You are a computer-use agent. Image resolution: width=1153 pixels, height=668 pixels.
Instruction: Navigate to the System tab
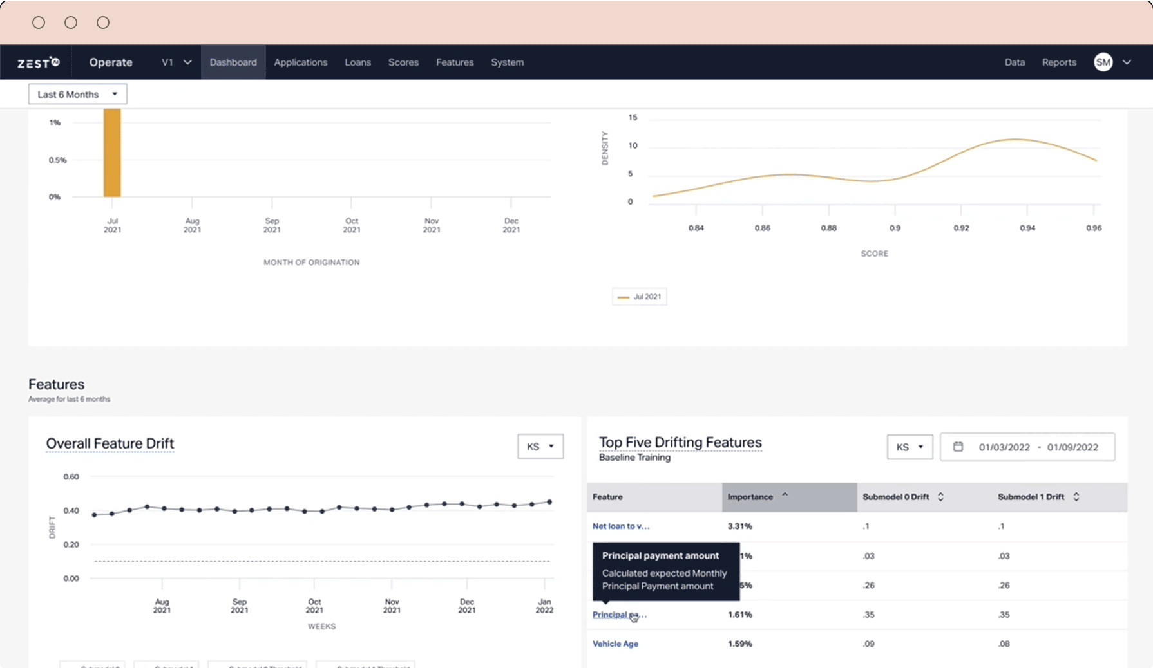click(x=507, y=62)
